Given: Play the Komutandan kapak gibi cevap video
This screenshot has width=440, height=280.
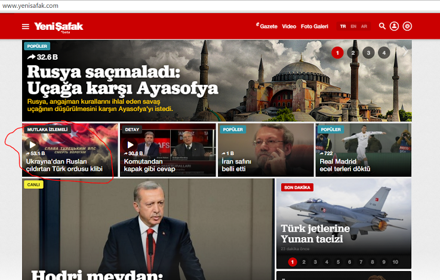Looking at the screenshot, I should point(131,144).
